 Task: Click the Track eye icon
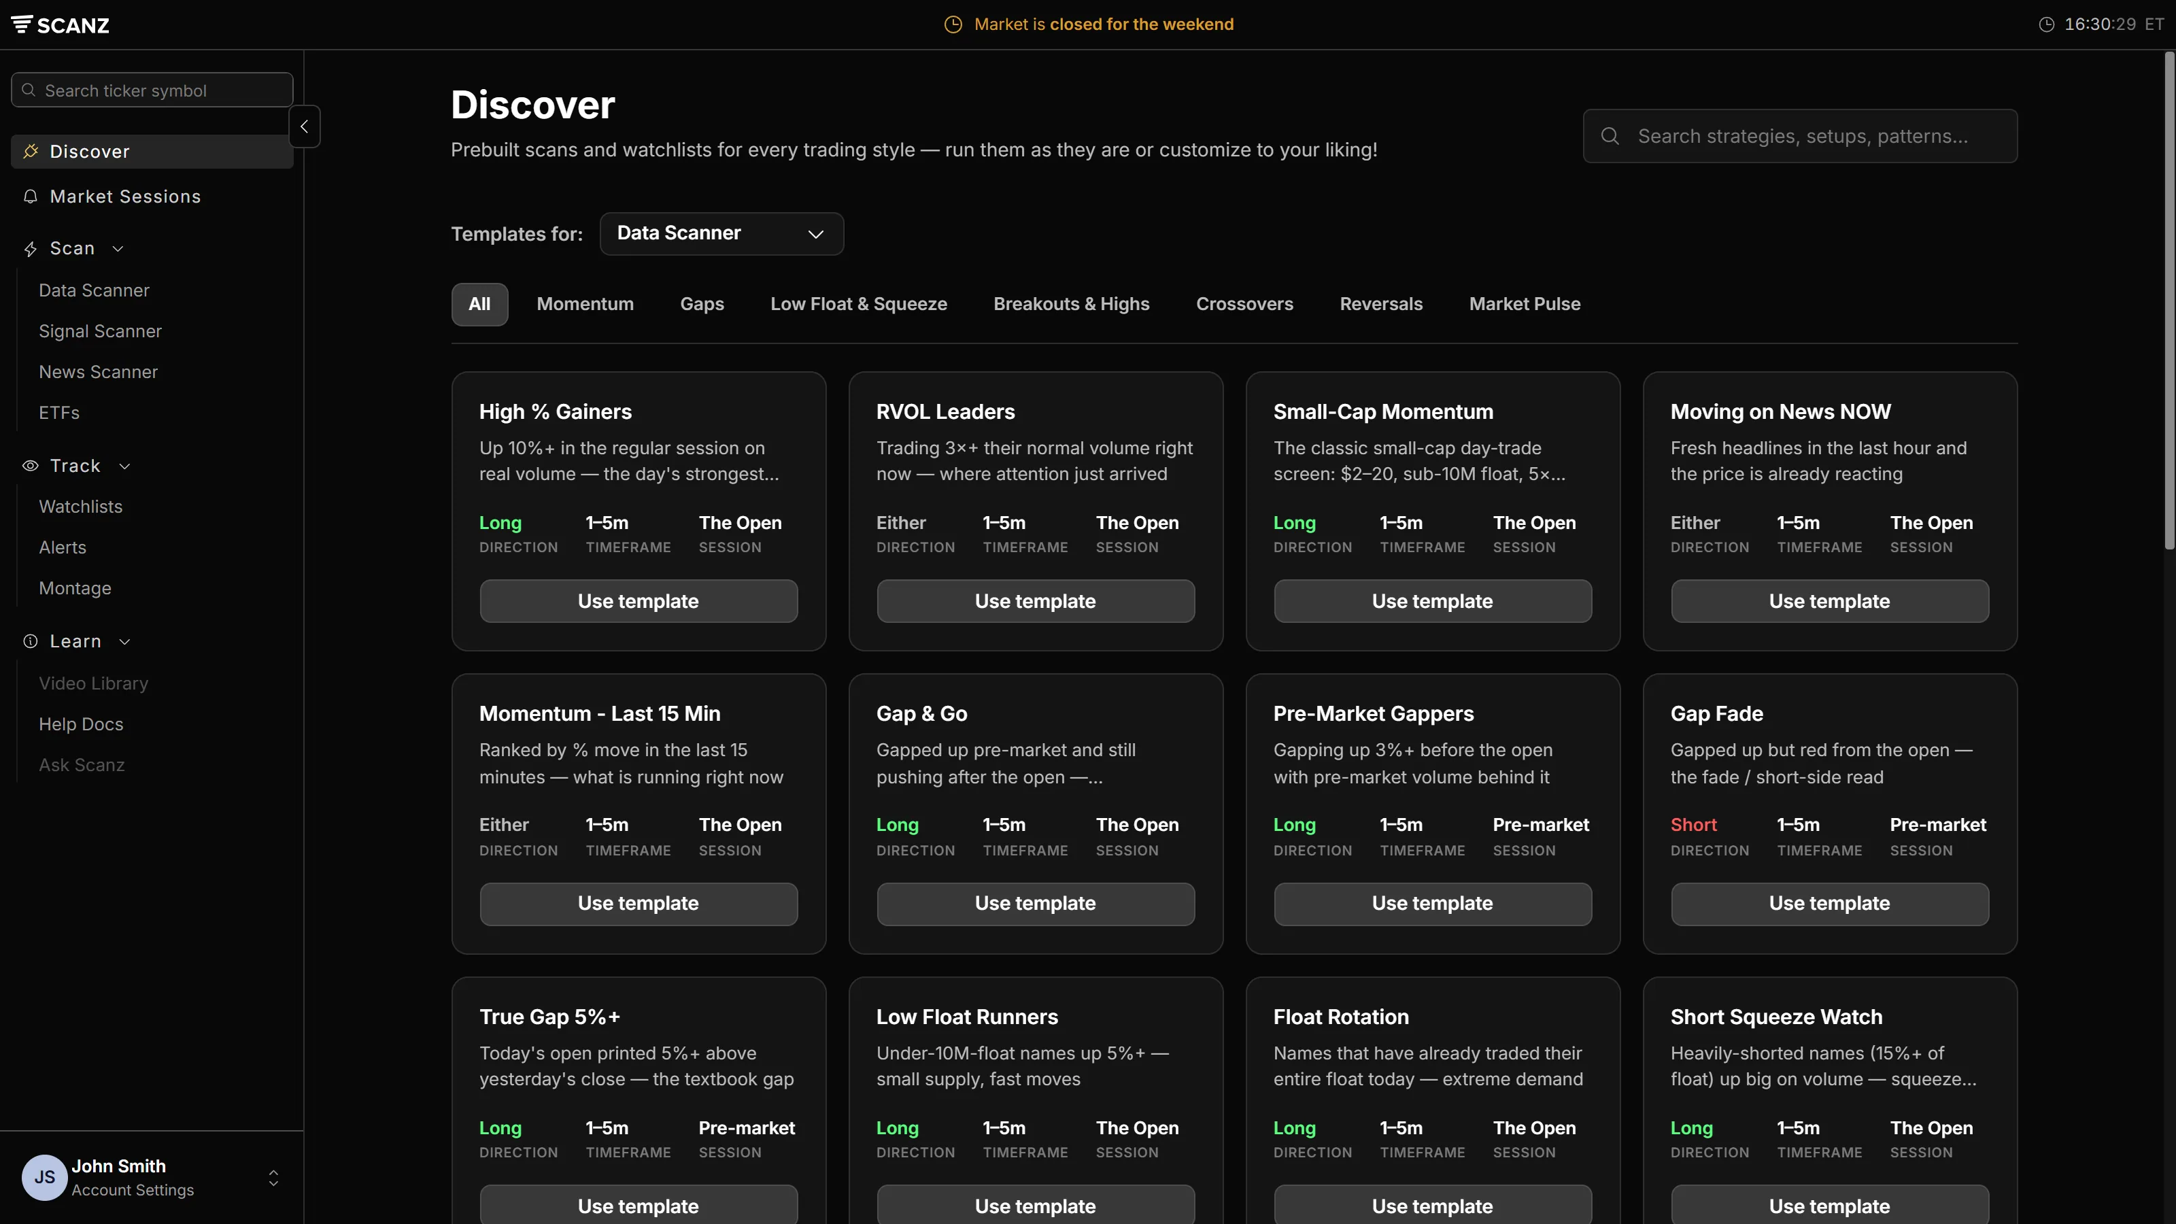coord(31,465)
